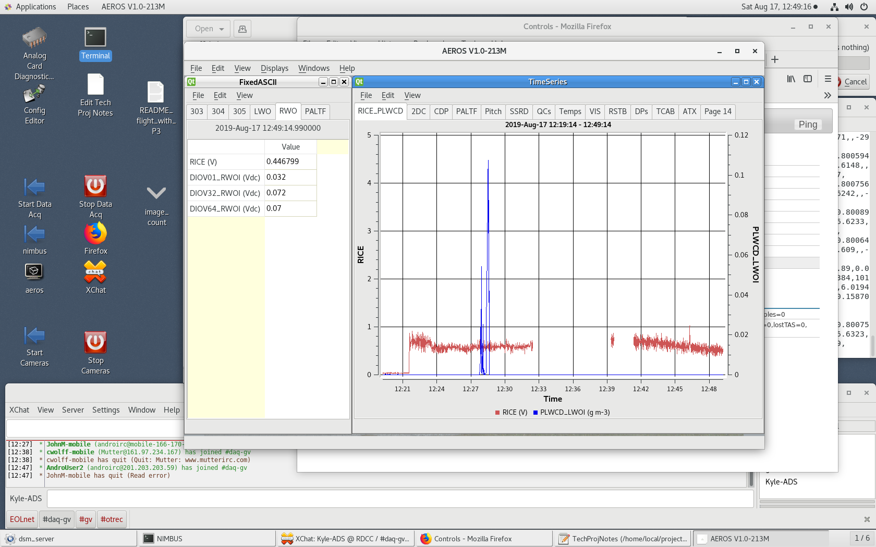Switch to the CDP tab in TimeSeries
Screen dimensions: 876x547
click(x=441, y=111)
